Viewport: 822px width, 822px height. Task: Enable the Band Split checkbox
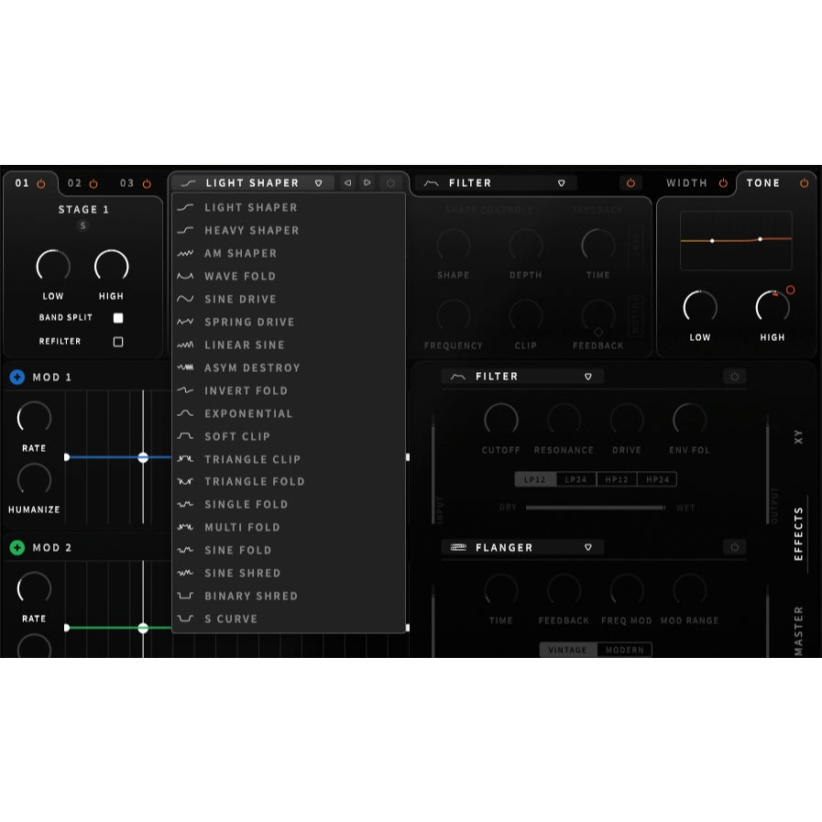(x=117, y=318)
